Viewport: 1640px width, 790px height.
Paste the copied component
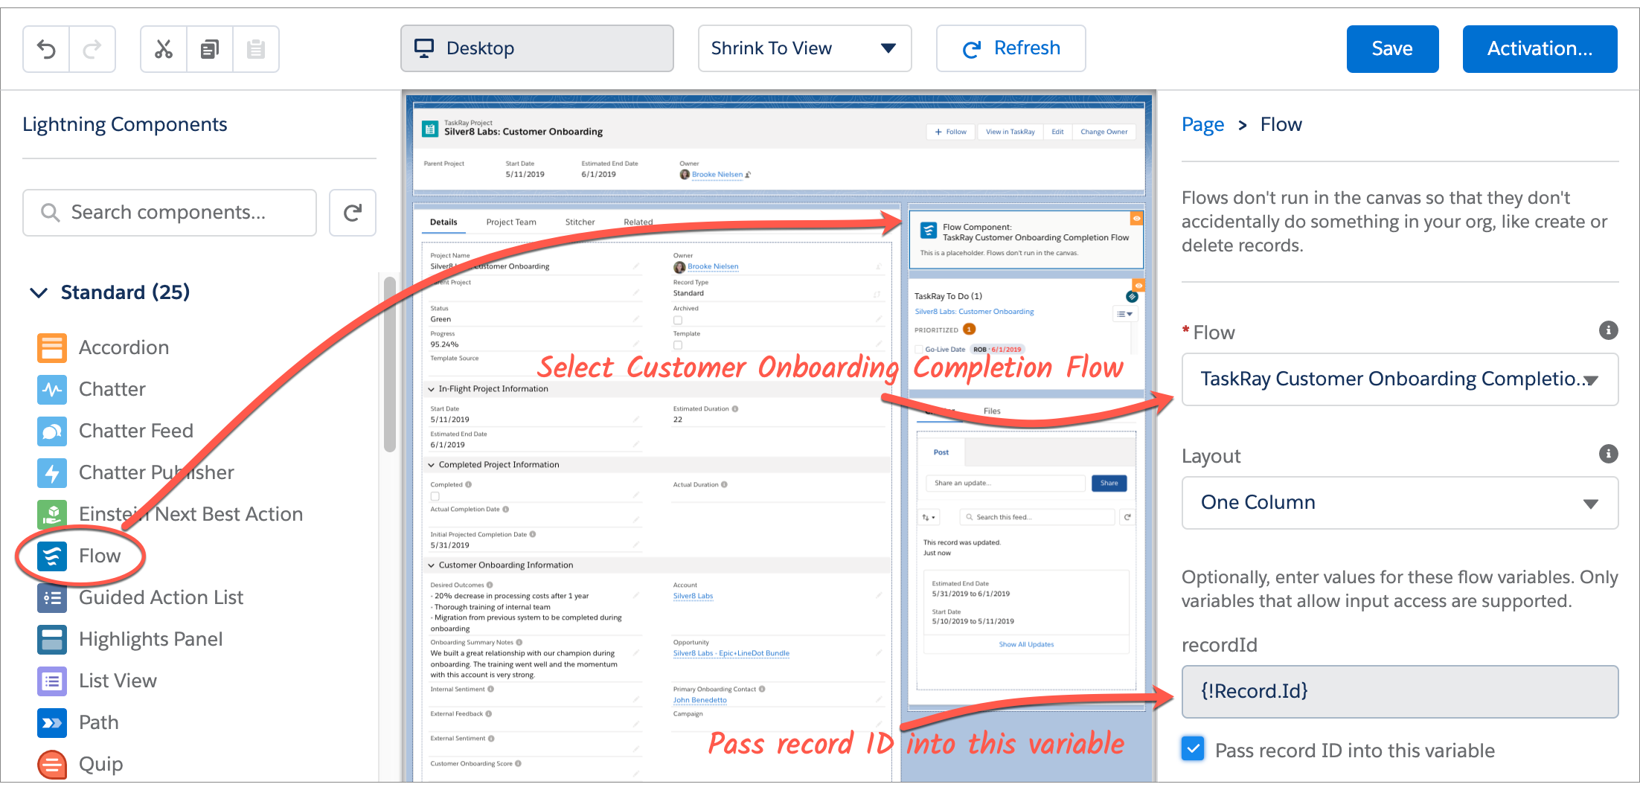(256, 49)
